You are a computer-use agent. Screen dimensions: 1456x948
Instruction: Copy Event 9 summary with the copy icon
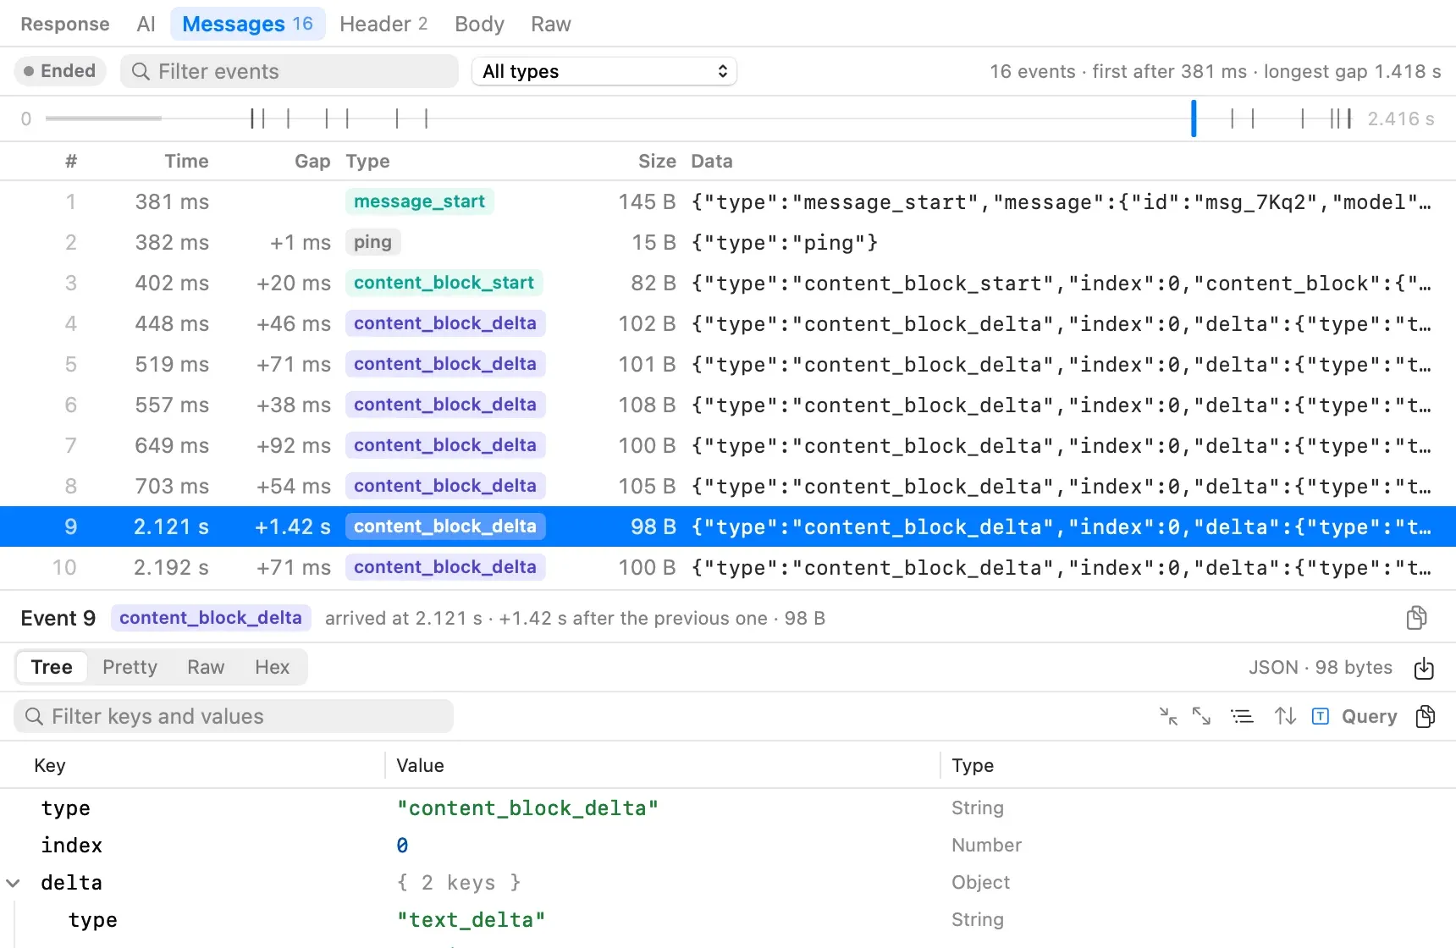coord(1416,618)
